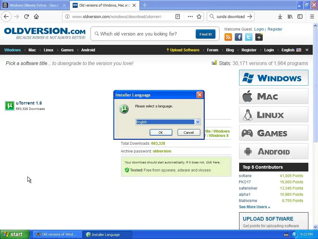The height and width of the screenshot is (239, 318).
Task: Reload the page with the refresh icon
Action: click(27, 16)
